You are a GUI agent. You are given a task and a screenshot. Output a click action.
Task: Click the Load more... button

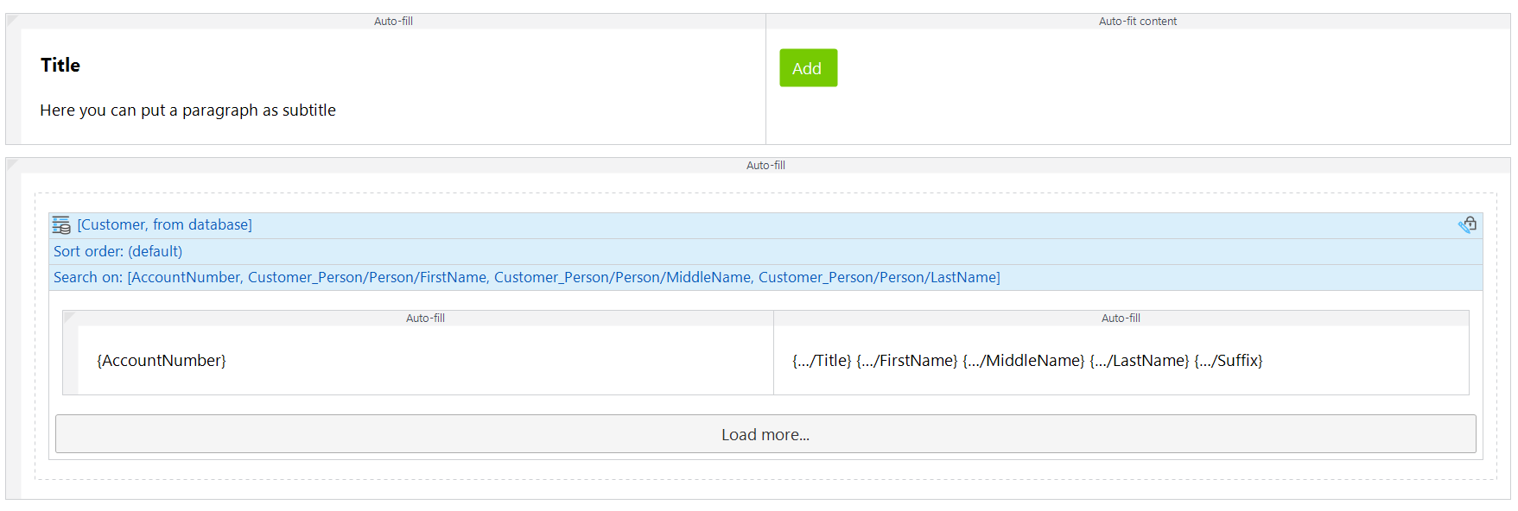coord(765,434)
